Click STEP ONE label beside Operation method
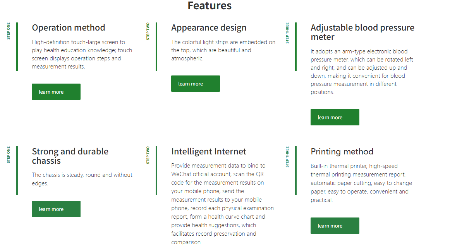 [x=9, y=31]
